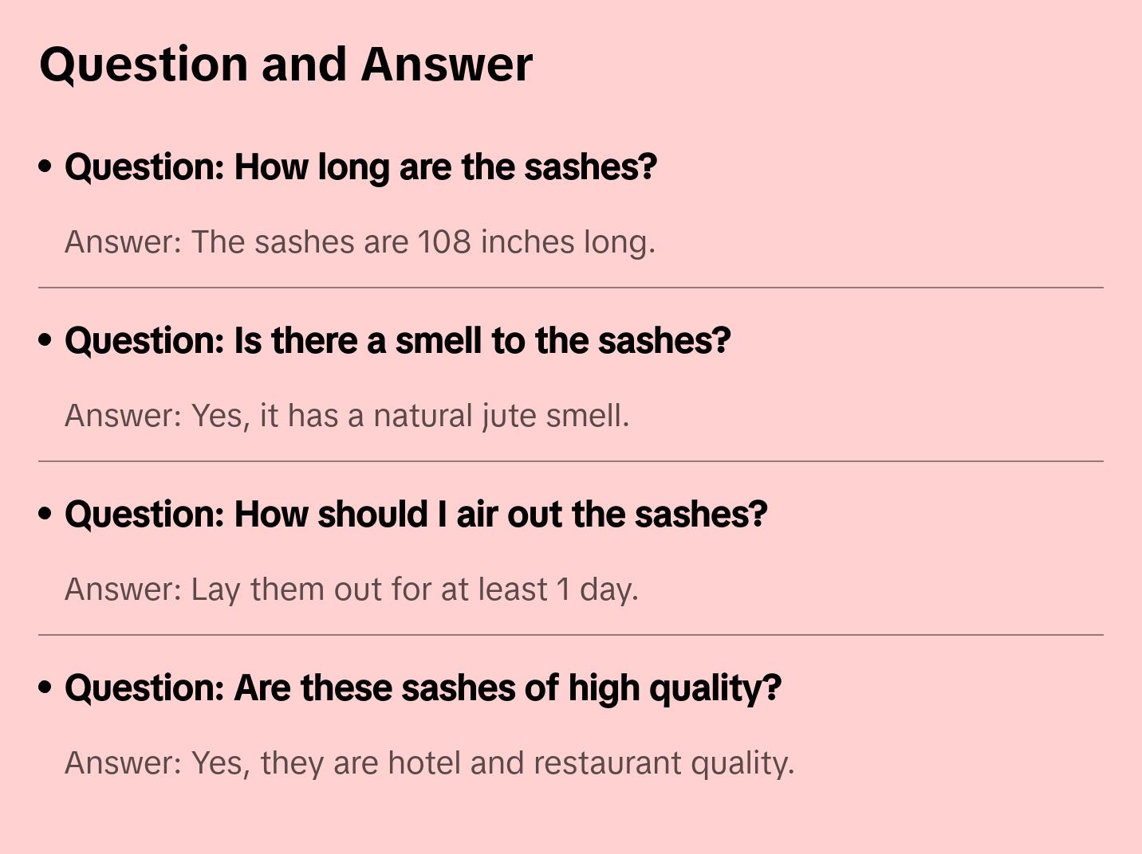The image size is (1142, 854).
Task: Click the answer "Lay them out for at least 1 day"
Action: pos(351,590)
